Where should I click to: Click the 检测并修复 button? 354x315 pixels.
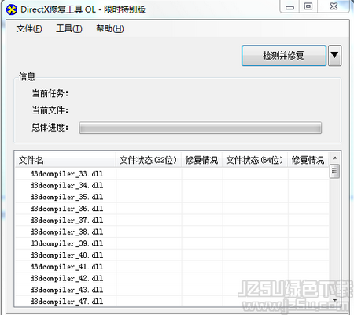284,56
